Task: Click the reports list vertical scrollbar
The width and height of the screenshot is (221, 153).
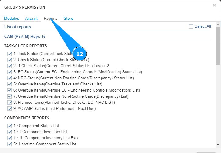Action: coord(218,46)
